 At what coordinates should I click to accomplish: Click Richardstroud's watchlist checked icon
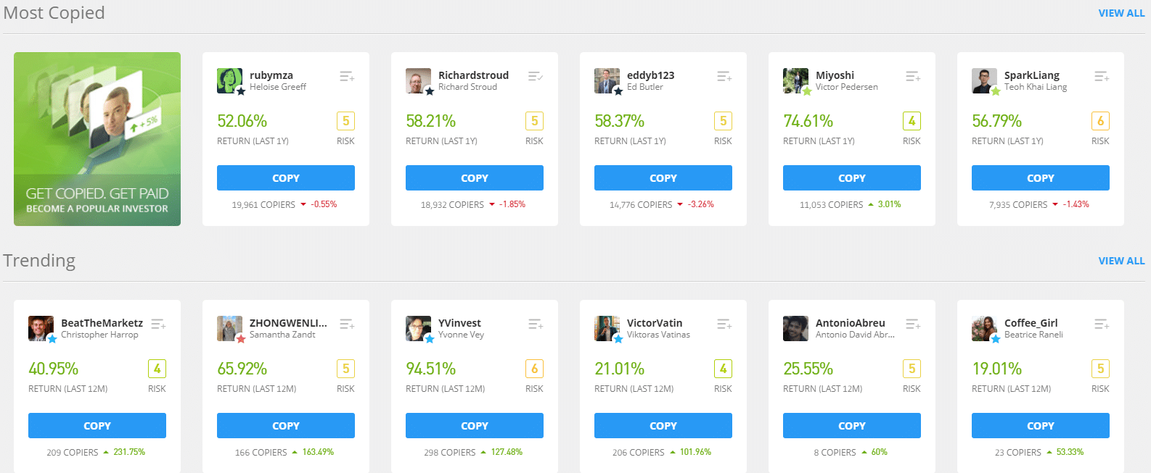(536, 76)
